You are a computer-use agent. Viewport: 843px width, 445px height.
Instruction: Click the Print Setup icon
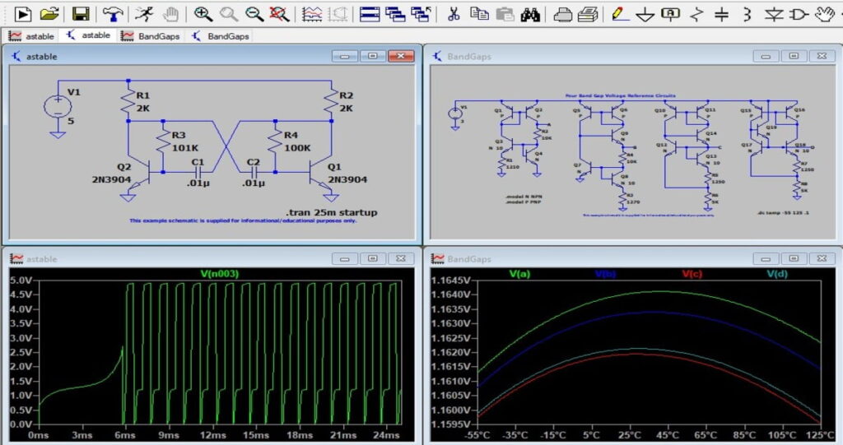pyautogui.click(x=588, y=14)
